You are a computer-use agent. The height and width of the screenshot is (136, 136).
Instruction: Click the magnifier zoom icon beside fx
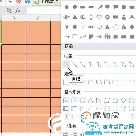(x=9, y=10)
